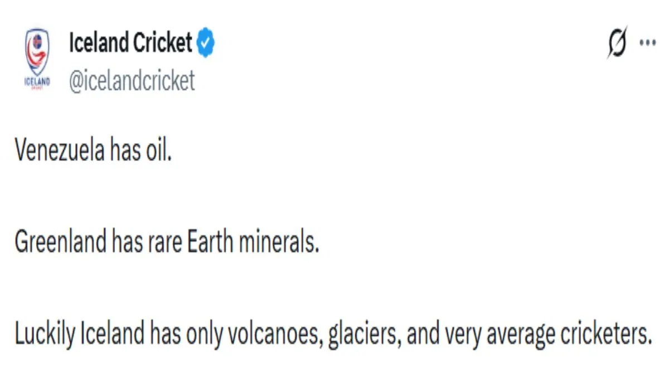
Task: Click the "Greenland has rare Earth minerals." line
Action: [167, 242]
